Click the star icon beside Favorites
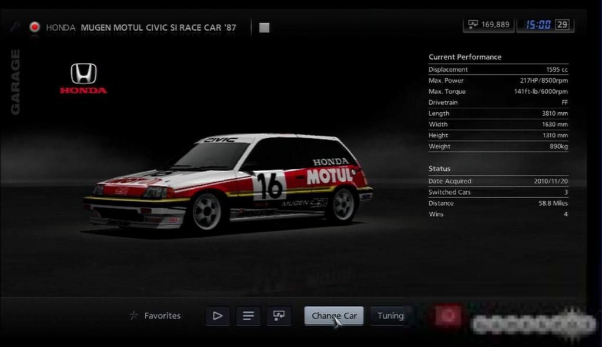Image resolution: width=602 pixels, height=347 pixels. coord(133,315)
